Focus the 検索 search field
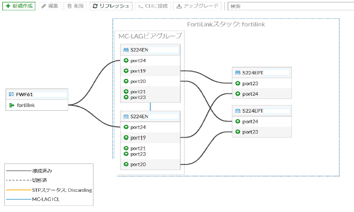The width and height of the screenshot is (354, 212). [x=291, y=6]
